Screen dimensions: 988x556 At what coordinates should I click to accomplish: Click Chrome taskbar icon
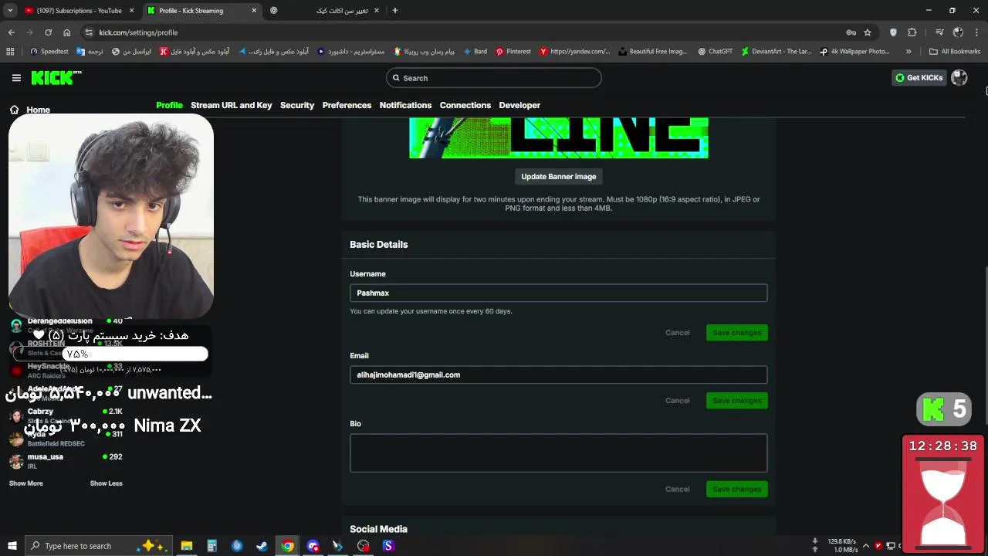tap(287, 546)
